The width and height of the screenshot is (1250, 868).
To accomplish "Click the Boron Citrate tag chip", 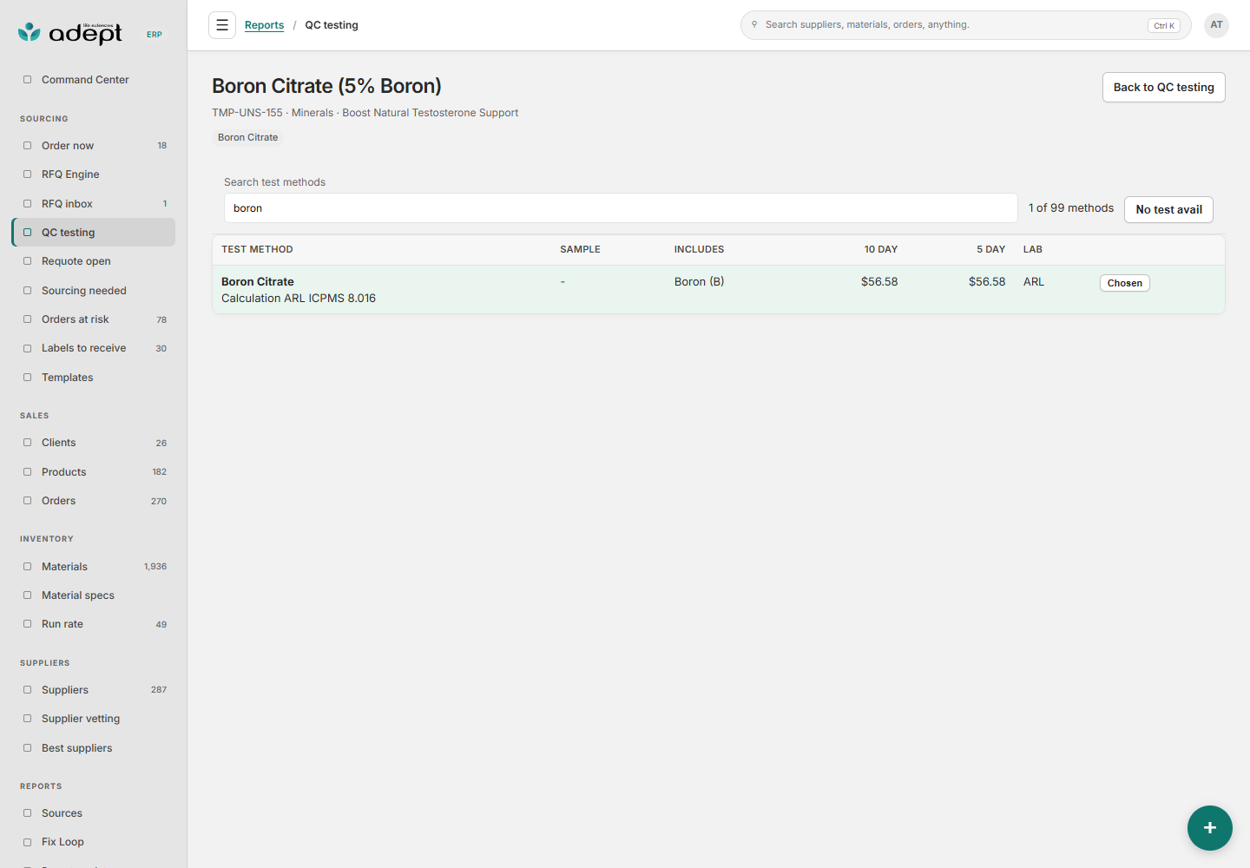I will [x=248, y=137].
